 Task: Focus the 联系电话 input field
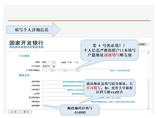[52, 82]
